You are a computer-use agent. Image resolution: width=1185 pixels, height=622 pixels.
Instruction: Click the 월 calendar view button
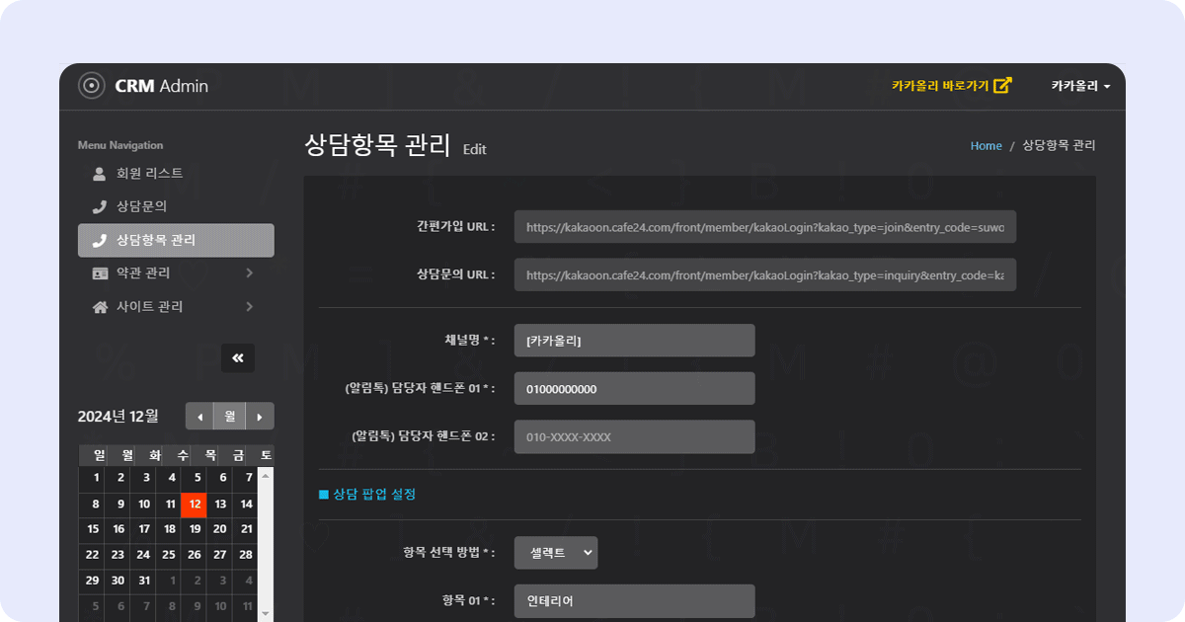230,417
